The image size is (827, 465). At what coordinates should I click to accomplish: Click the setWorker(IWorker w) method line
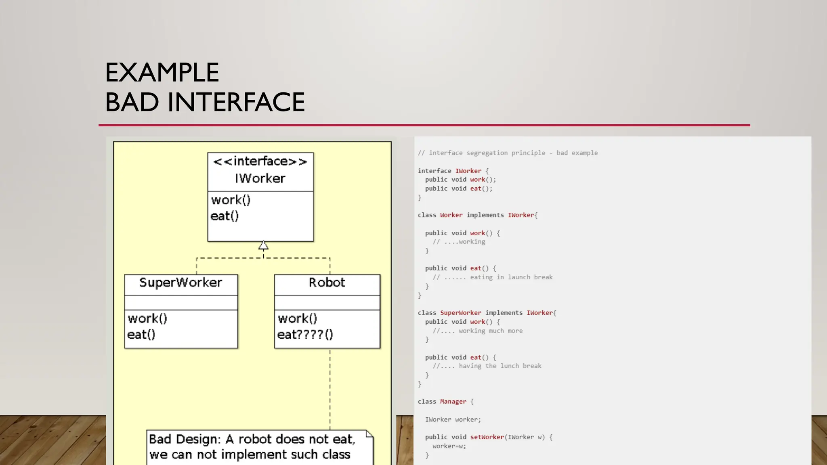[x=489, y=437]
